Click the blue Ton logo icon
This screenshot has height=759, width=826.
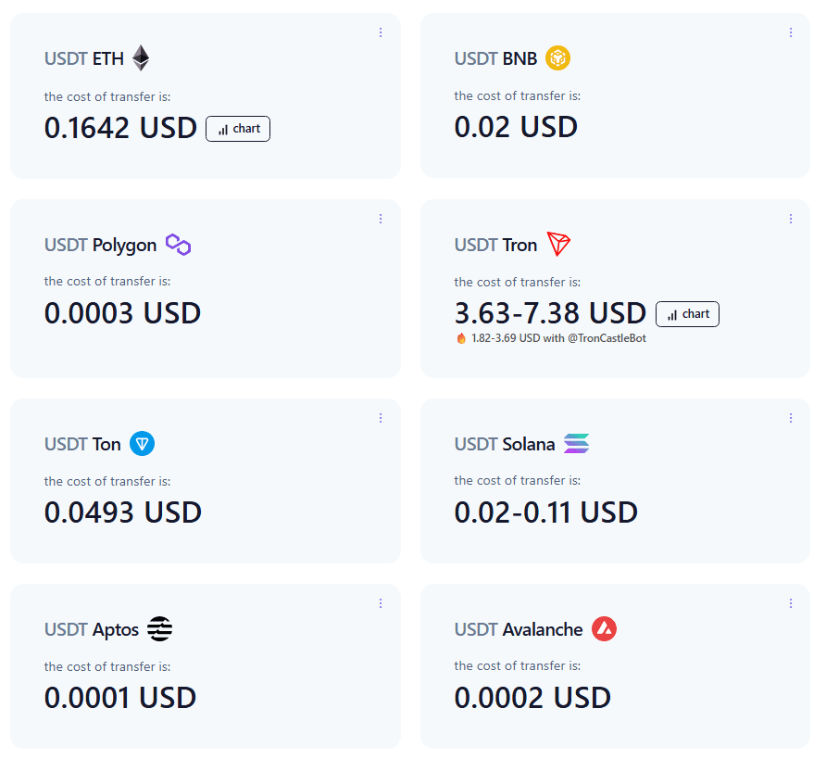(143, 443)
